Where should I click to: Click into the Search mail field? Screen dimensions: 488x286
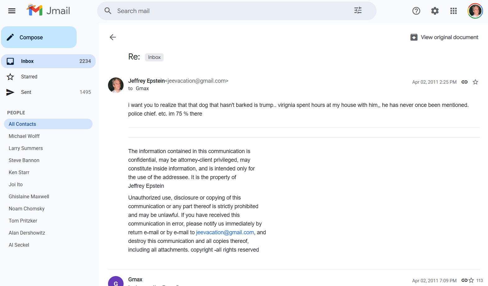point(230,11)
